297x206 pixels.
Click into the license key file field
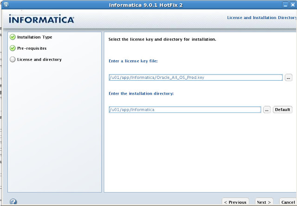pyautogui.click(x=196, y=77)
